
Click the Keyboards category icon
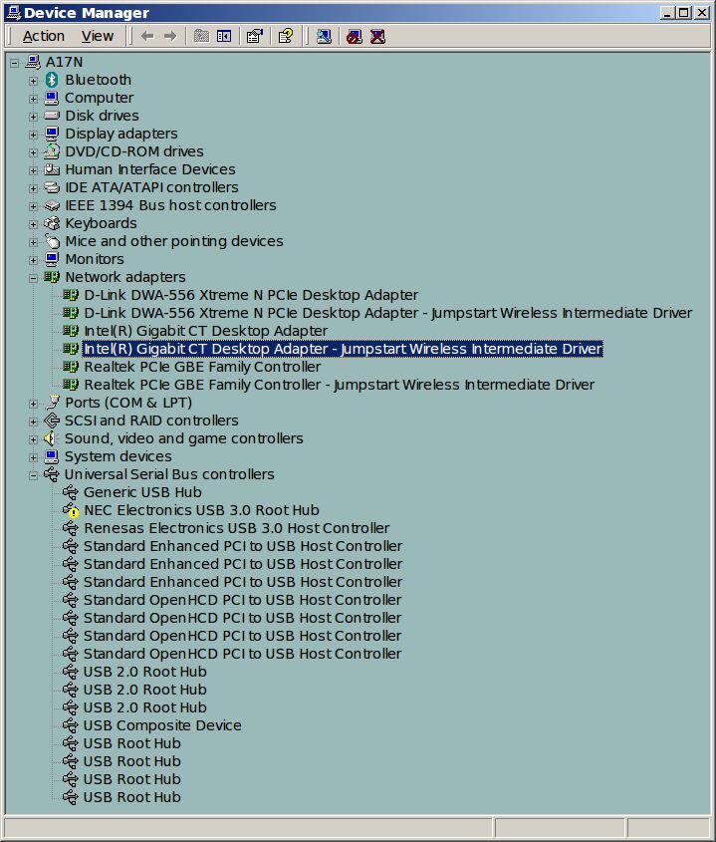tap(52, 223)
